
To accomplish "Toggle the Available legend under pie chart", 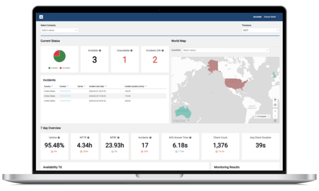I will [x=53, y=68].
